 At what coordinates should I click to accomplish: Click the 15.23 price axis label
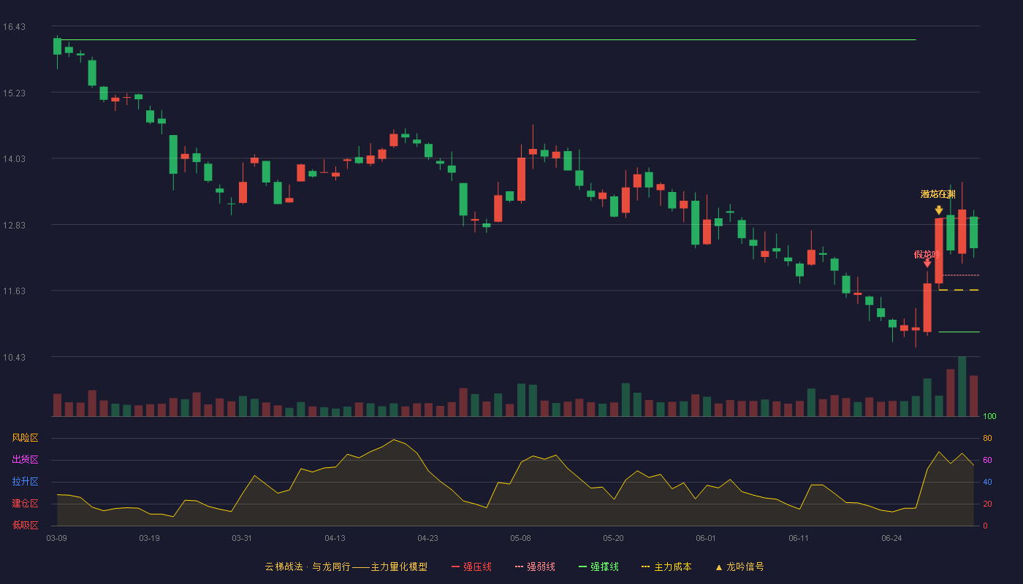14,93
